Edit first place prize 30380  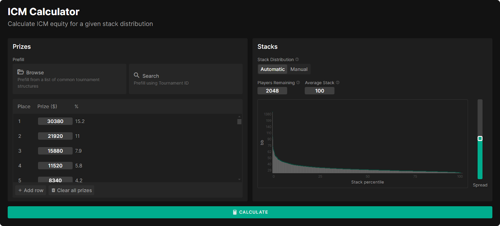click(55, 121)
